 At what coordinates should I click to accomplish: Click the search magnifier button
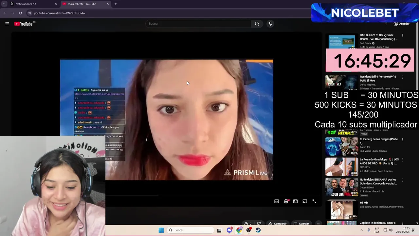(x=257, y=24)
